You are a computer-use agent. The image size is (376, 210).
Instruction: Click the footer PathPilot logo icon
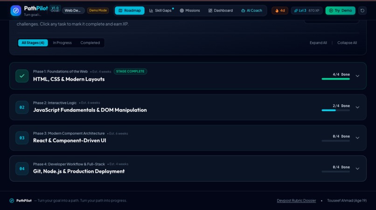point(12,201)
